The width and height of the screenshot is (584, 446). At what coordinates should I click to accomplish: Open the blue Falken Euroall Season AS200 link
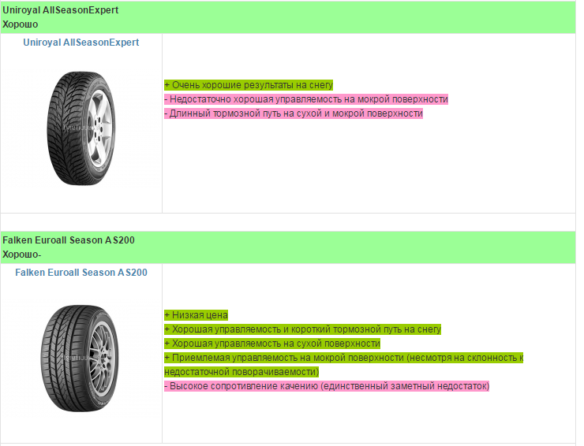pyautogui.click(x=80, y=273)
